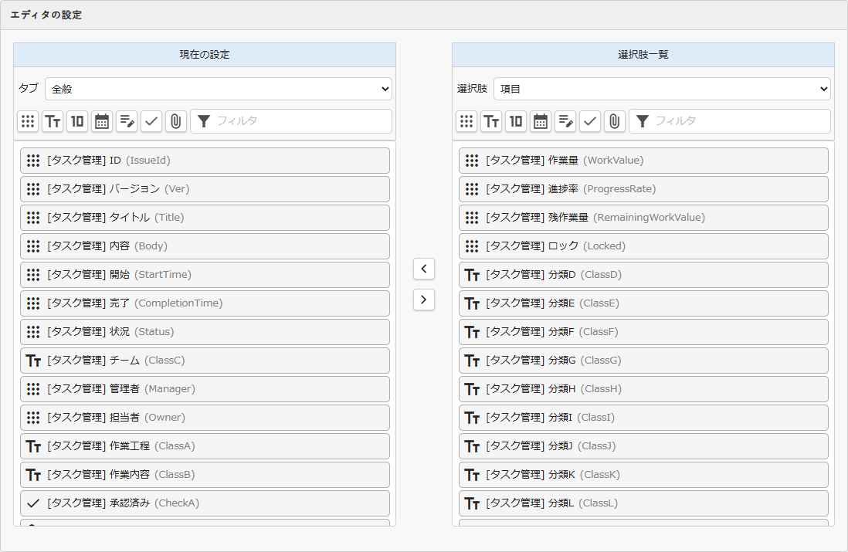The image size is (848, 552).
Task: Click the description filter icon under 選択肢一覧
Action: point(565,121)
